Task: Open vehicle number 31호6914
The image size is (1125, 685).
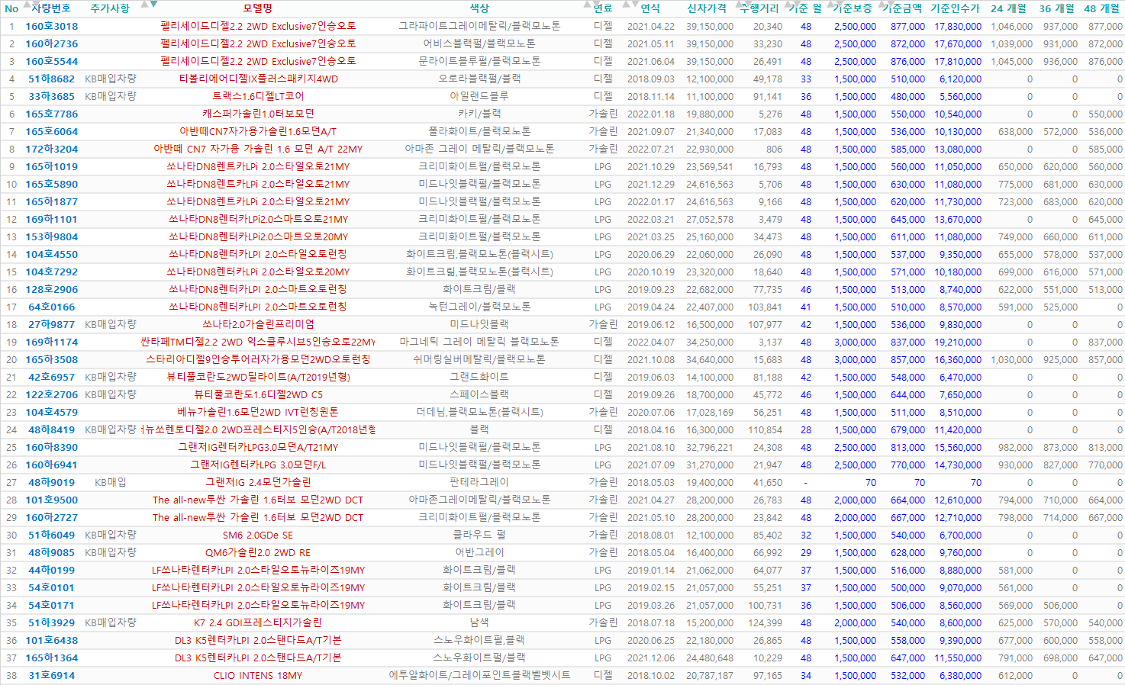Action: point(52,675)
